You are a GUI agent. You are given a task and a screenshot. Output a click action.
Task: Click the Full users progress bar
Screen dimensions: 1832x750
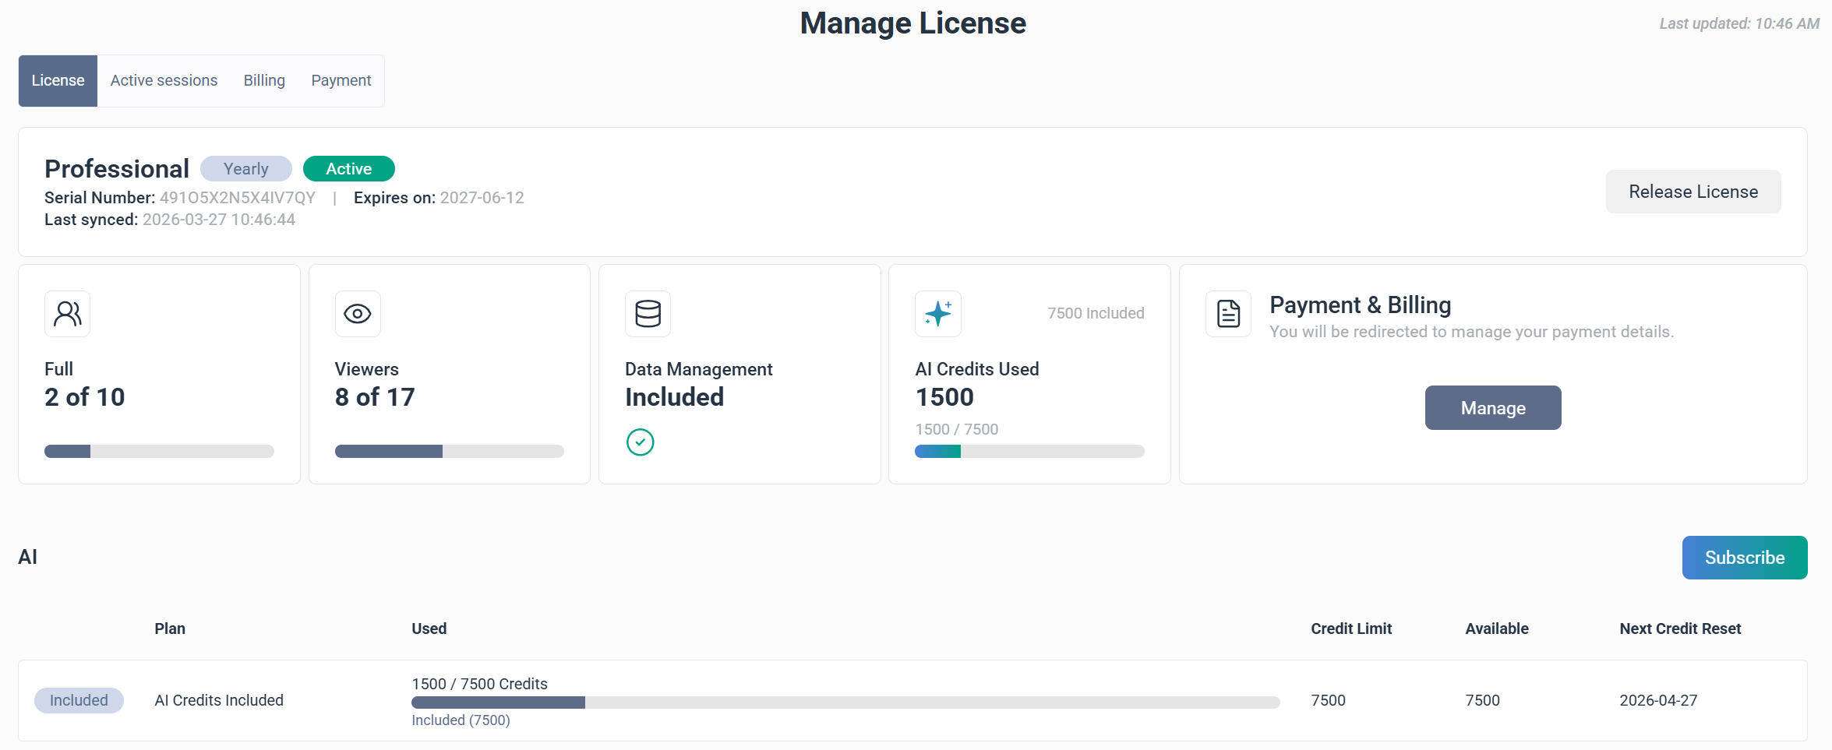point(159,451)
